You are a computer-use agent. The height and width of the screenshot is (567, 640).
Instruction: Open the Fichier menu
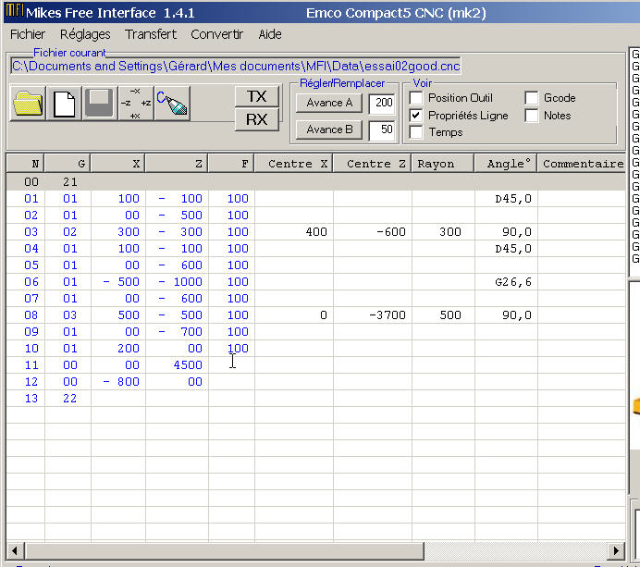[x=28, y=34]
